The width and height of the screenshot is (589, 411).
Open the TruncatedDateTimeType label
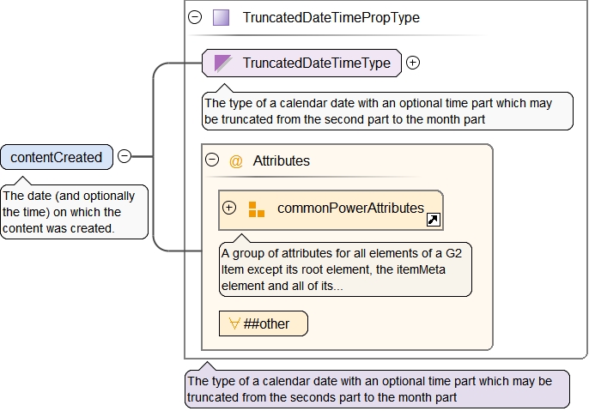[316, 63]
